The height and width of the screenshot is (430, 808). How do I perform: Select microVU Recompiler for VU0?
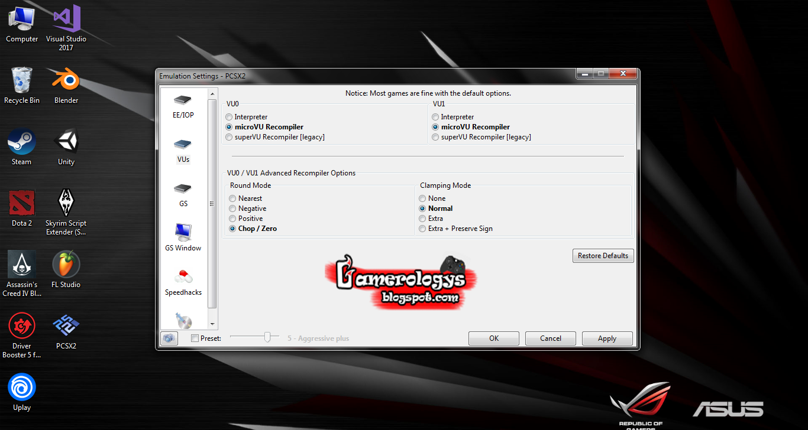point(264,127)
